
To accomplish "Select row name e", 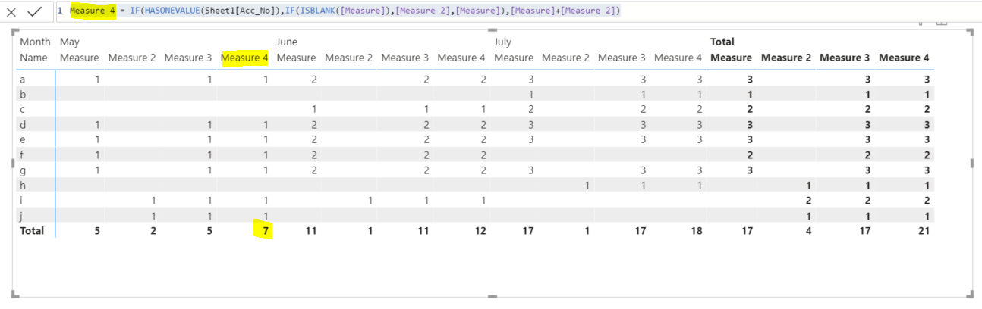I will tap(23, 139).
